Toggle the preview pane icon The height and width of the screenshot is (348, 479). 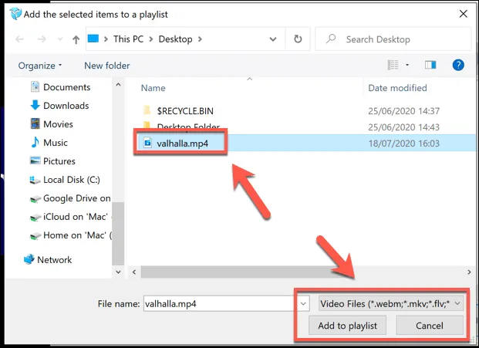point(430,66)
